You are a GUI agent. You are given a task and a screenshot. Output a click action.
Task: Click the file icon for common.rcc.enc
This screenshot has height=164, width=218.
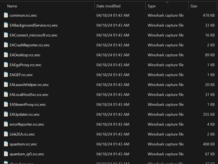click(6, 16)
